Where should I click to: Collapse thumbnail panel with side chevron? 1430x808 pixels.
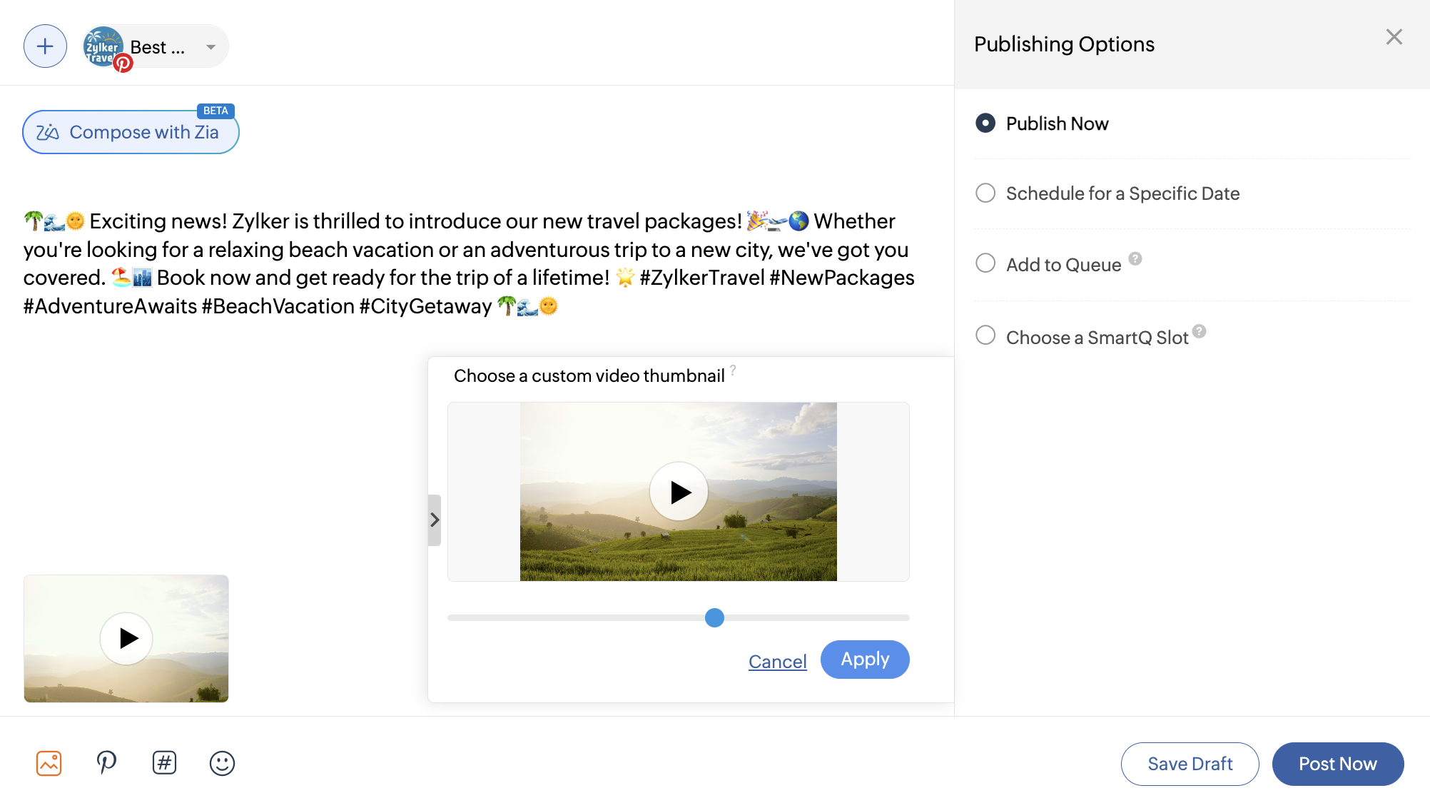[x=435, y=520]
